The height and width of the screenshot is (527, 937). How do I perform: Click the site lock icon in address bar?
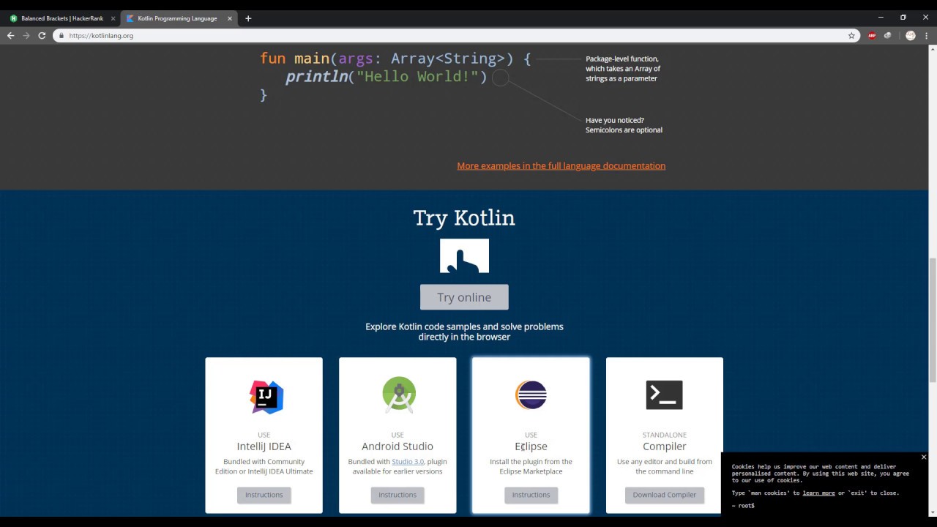pyautogui.click(x=61, y=35)
